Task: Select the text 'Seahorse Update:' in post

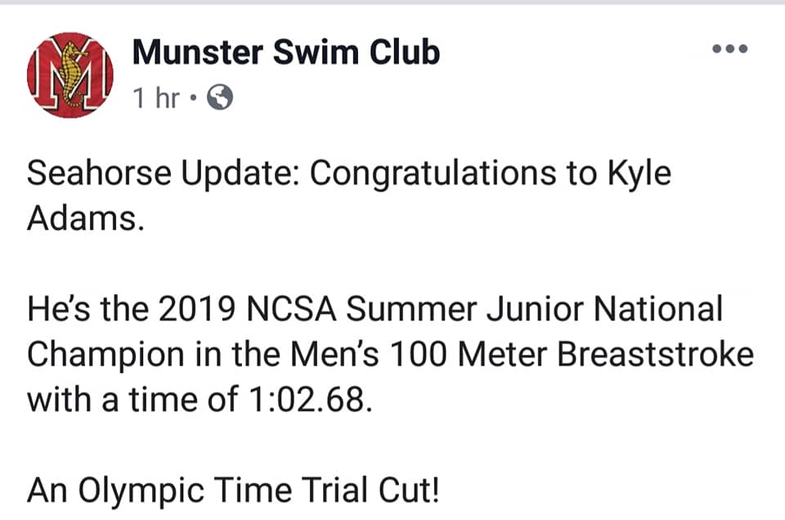Action: (x=164, y=175)
